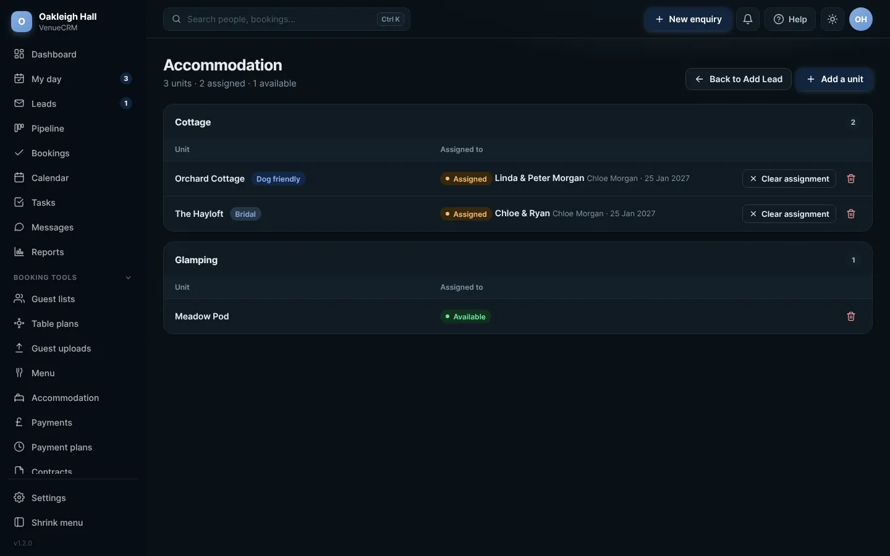
Task: Toggle the light/dark theme
Action: click(833, 19)
